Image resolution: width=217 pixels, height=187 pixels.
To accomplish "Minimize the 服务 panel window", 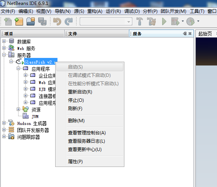I will click(185, 34).
